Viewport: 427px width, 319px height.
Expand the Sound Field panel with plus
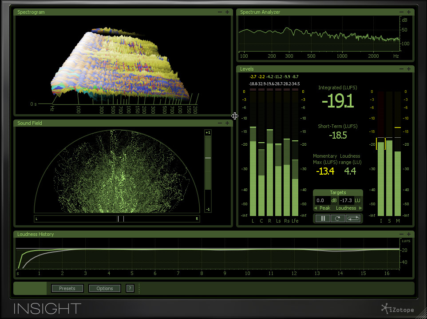(227, 123)
